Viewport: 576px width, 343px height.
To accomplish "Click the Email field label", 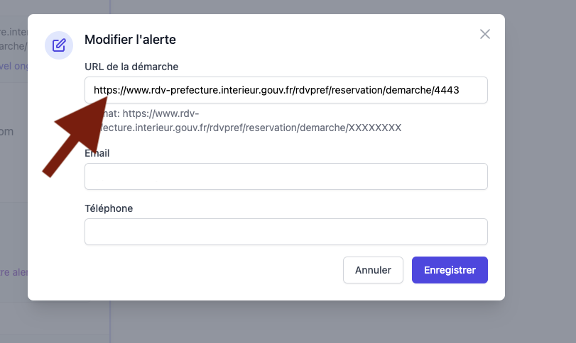I will pos(97,153).
